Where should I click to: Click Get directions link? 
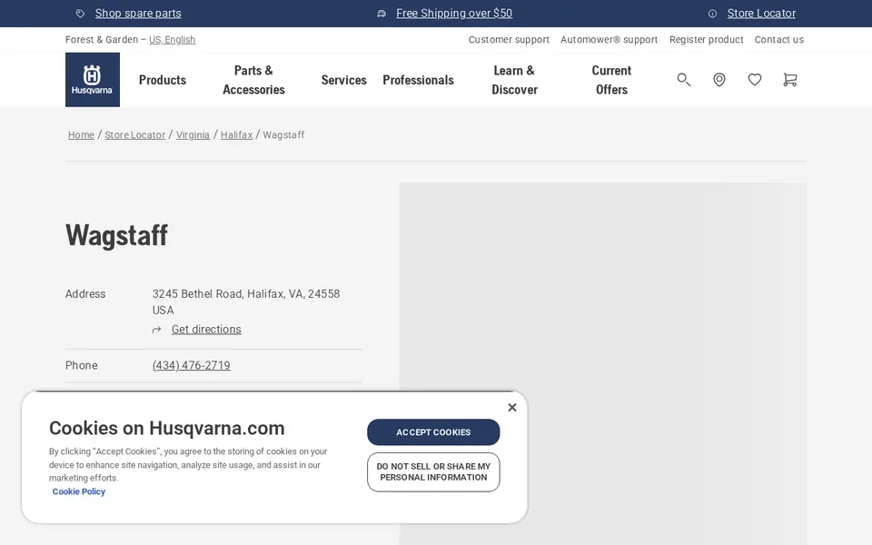pyautogui.click(x=206, y=329)
